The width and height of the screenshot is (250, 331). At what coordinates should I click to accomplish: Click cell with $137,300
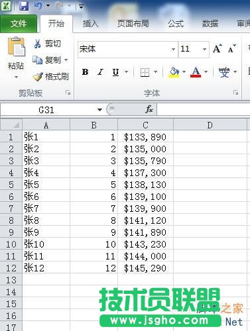(145, 173)
